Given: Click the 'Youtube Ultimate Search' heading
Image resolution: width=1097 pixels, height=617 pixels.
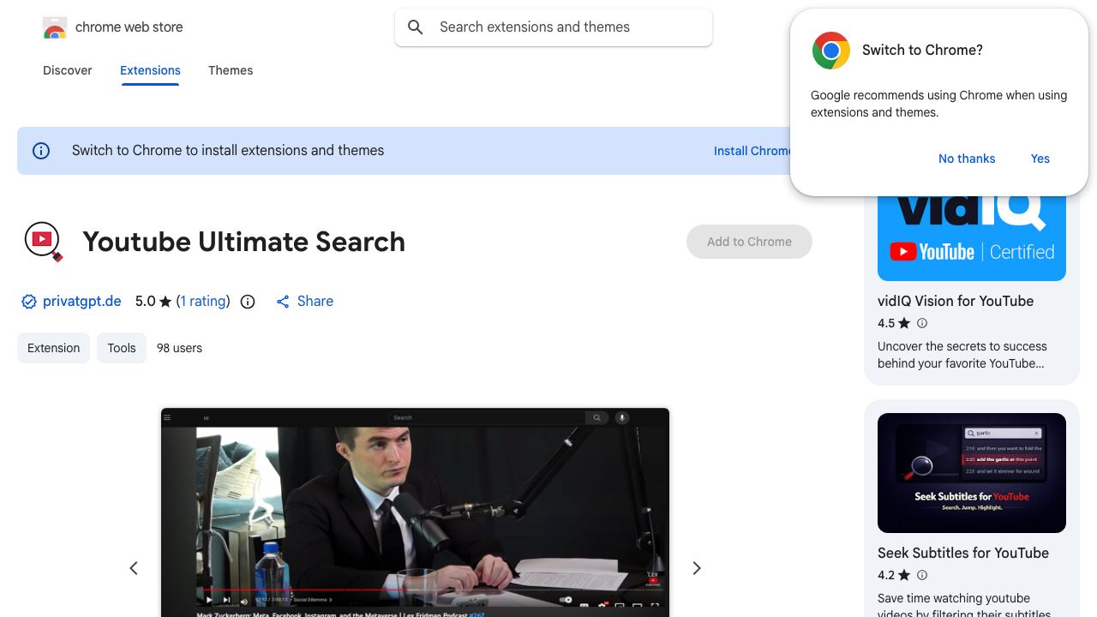Looking at the screenshot, I should coord(244,242).
